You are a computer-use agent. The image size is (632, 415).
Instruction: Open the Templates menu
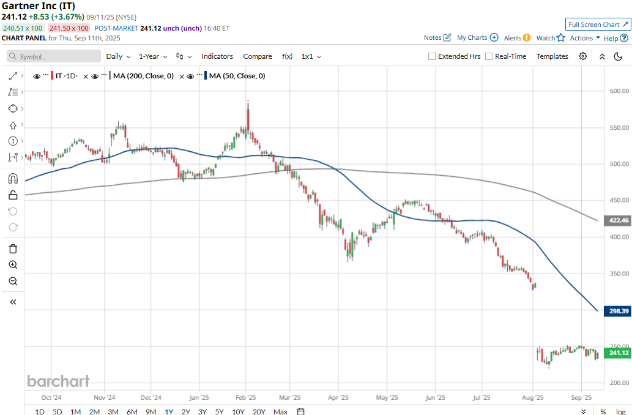click(552, 56)
